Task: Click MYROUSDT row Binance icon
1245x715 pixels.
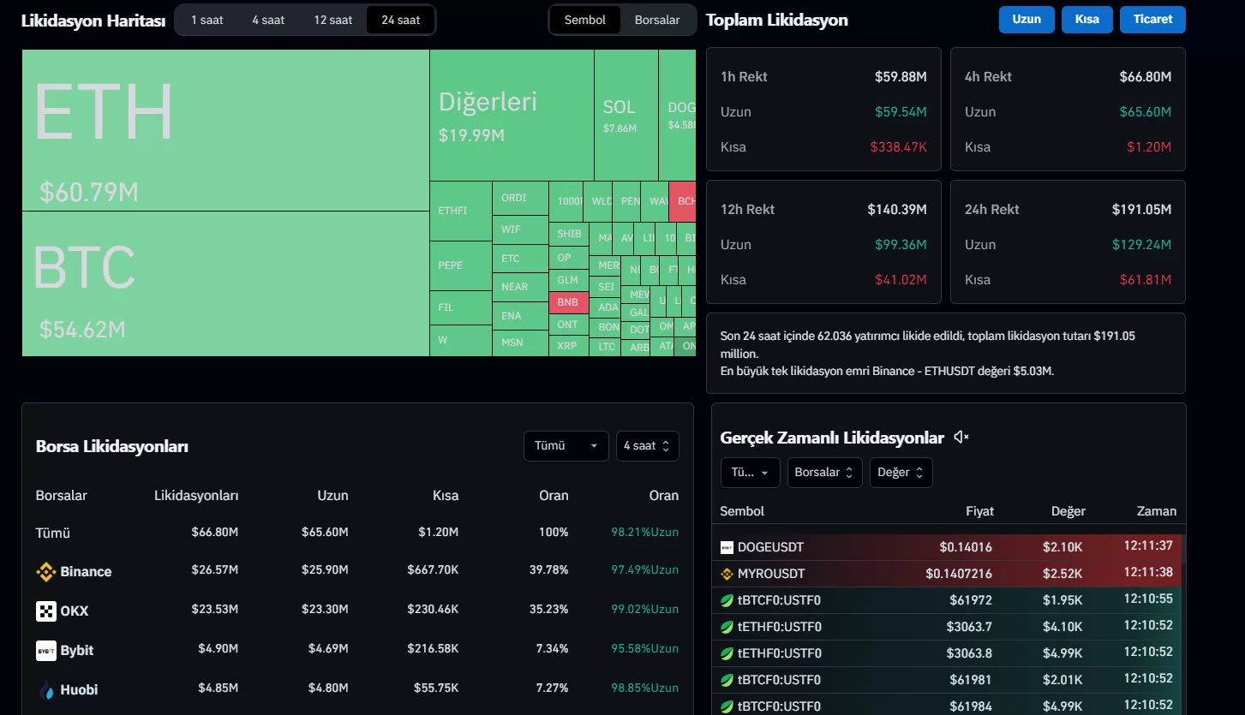Action: click(727, 574)
